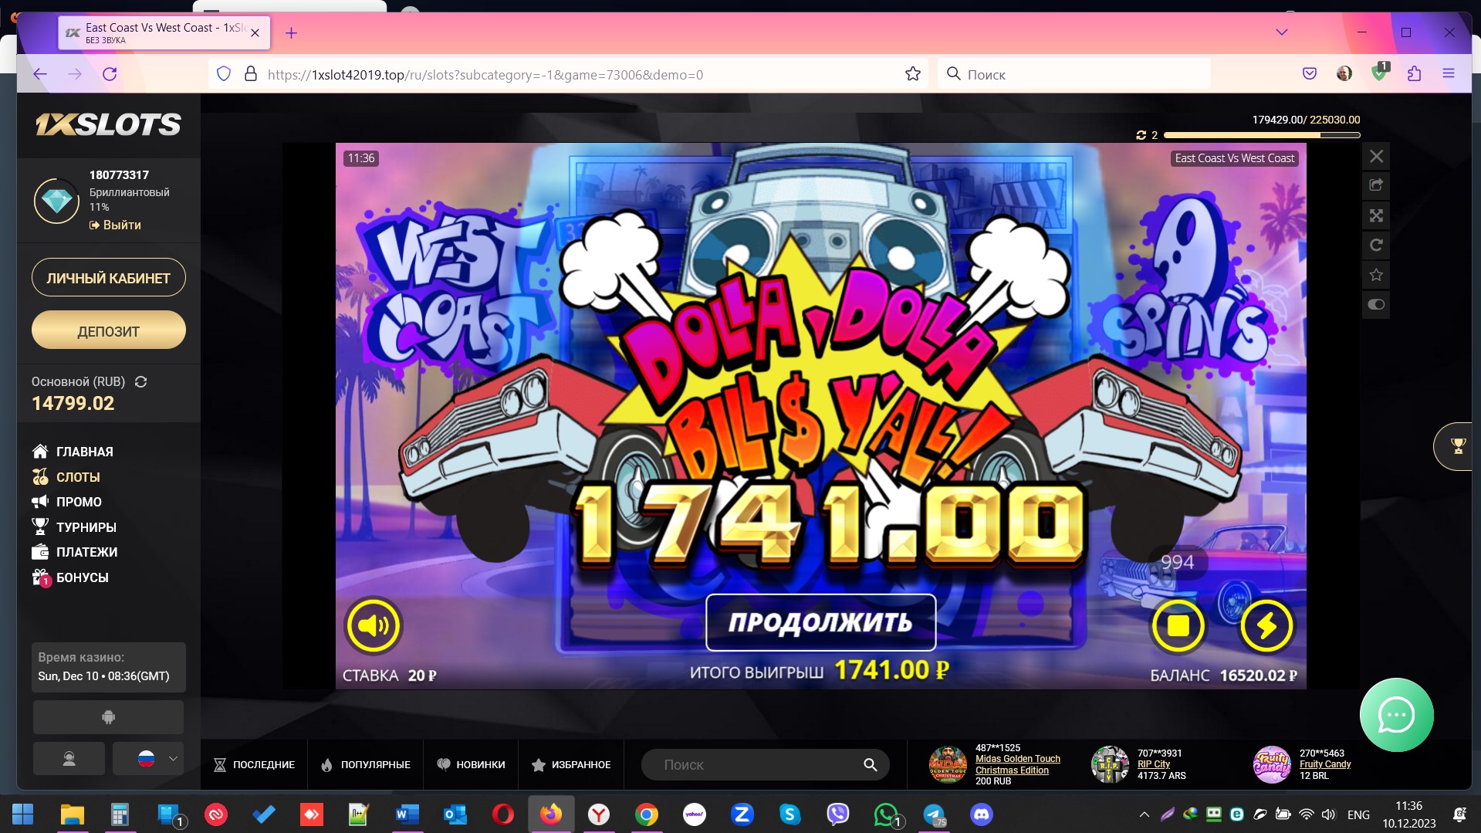This screenshot has width=1481, height=833.
Task: Click the wagering progress bar
Action: [x=1261, y=135]
